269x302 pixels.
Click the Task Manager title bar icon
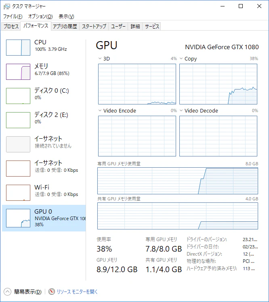(6, 6)
